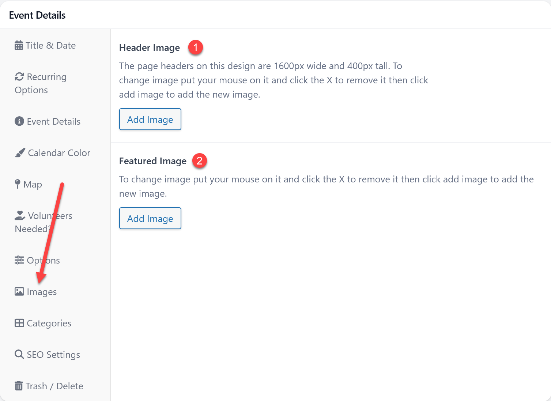Click the circular arrows Recurring Options icon
This screenshot has height=401, width=551.
tap(19, 77)
